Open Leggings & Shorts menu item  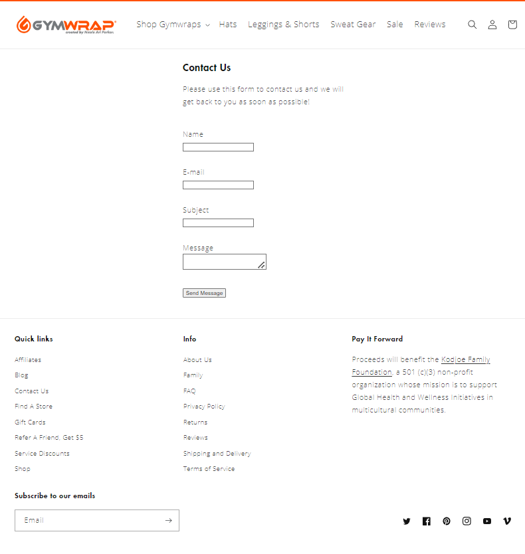coord(284,25)
